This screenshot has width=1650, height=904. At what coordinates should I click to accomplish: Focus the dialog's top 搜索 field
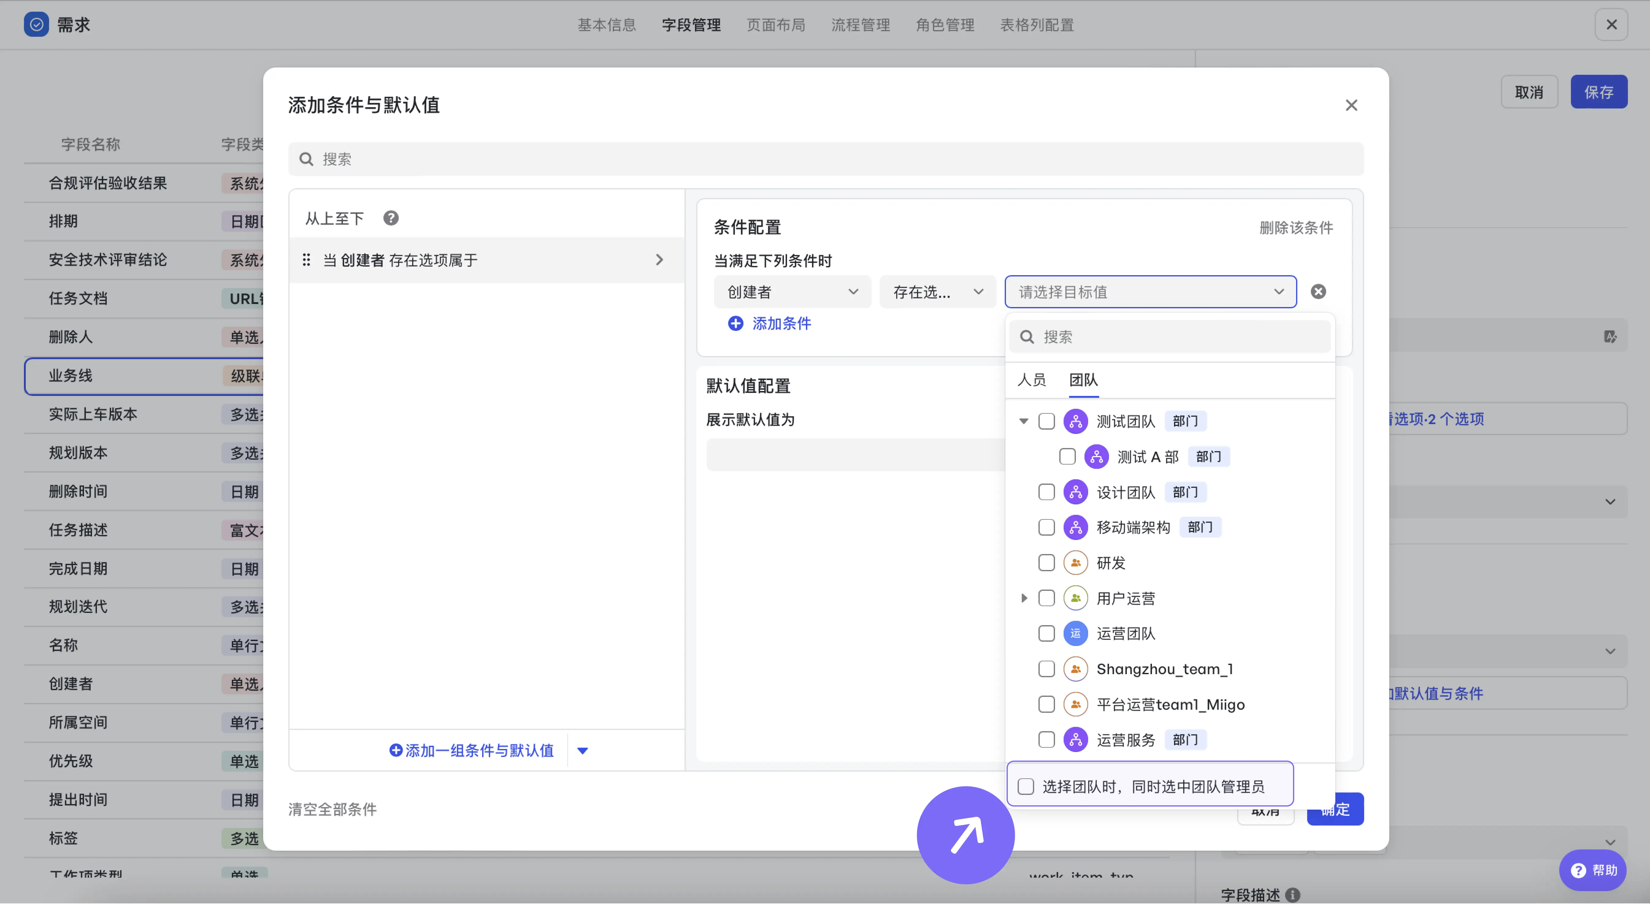click(826, 159)
